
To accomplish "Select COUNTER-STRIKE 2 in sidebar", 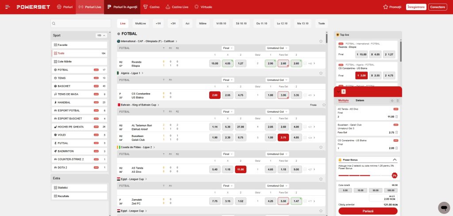I will coord(80,159).
